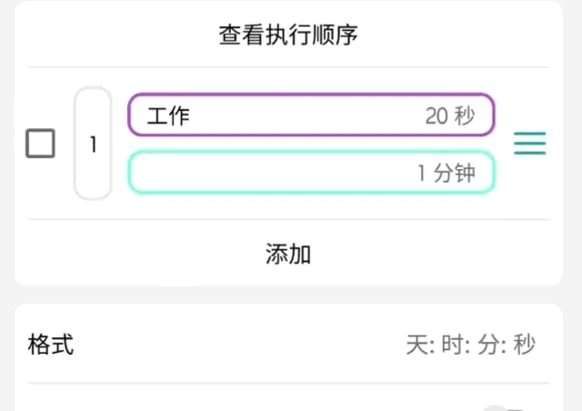Check the checkbox beside interval 1
The image size is (582, 411).
point(40,144)
